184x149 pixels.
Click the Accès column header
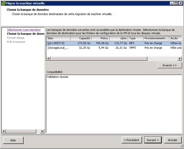(175, 38)
